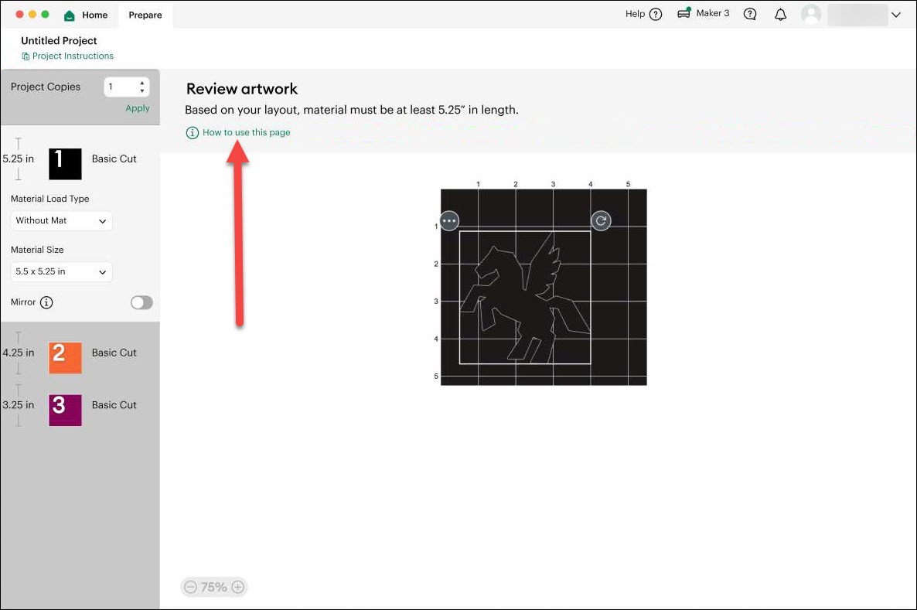917x610 pixels.
Task: Click the Untitled Project title
Action: coord(59,40)
